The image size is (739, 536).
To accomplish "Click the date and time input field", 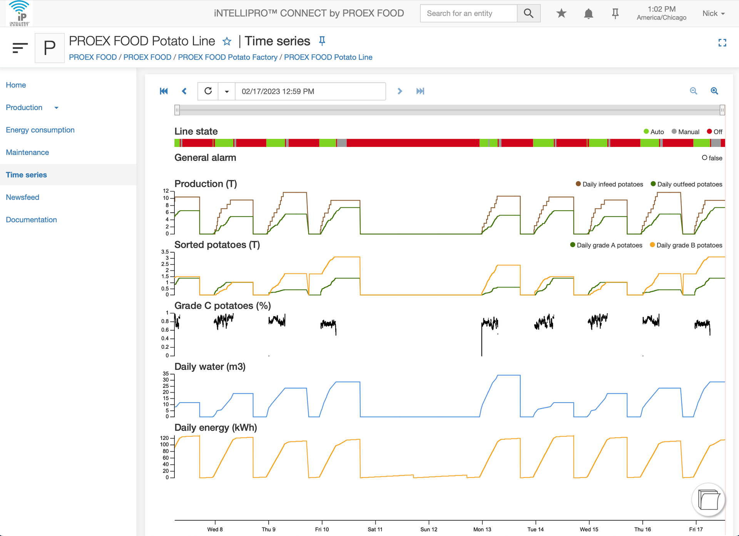I will 310,92.
